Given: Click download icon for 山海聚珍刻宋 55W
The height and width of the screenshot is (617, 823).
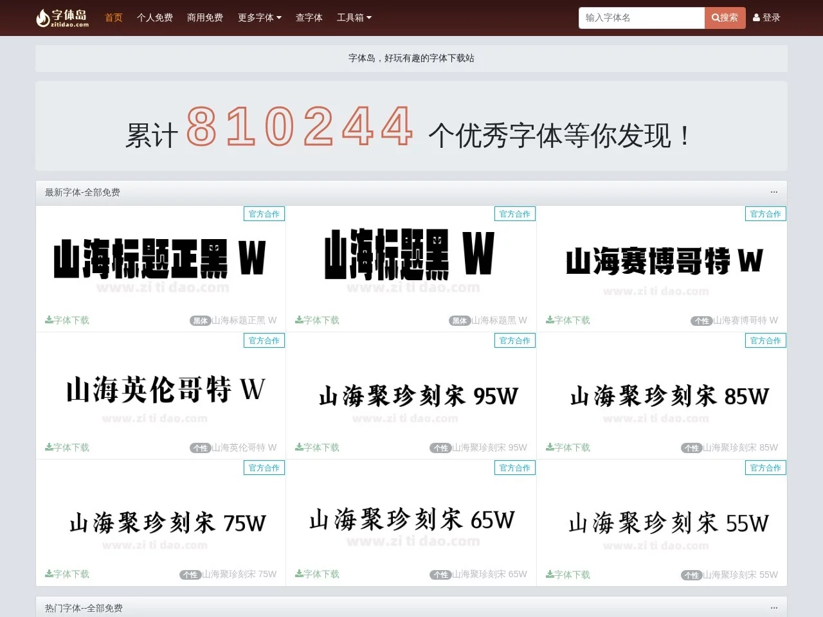Looking at the screenshot, I should pyautogui.click(x=550, y=573).
